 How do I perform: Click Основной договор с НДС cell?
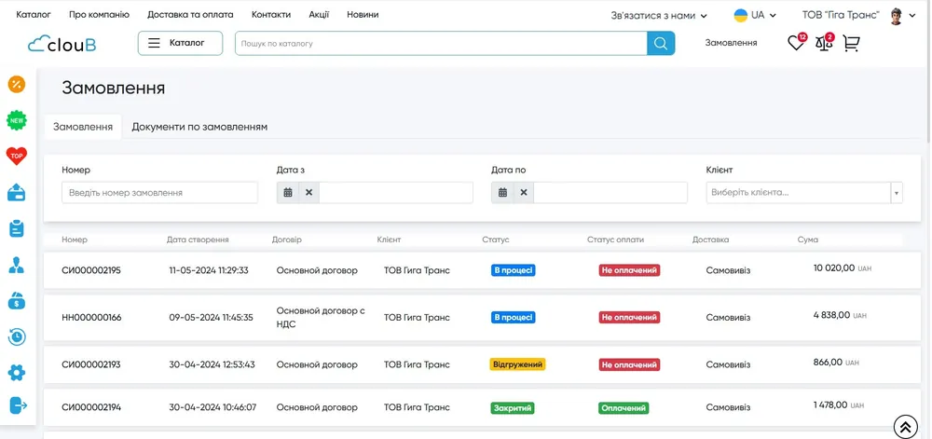tap(321, 318)
